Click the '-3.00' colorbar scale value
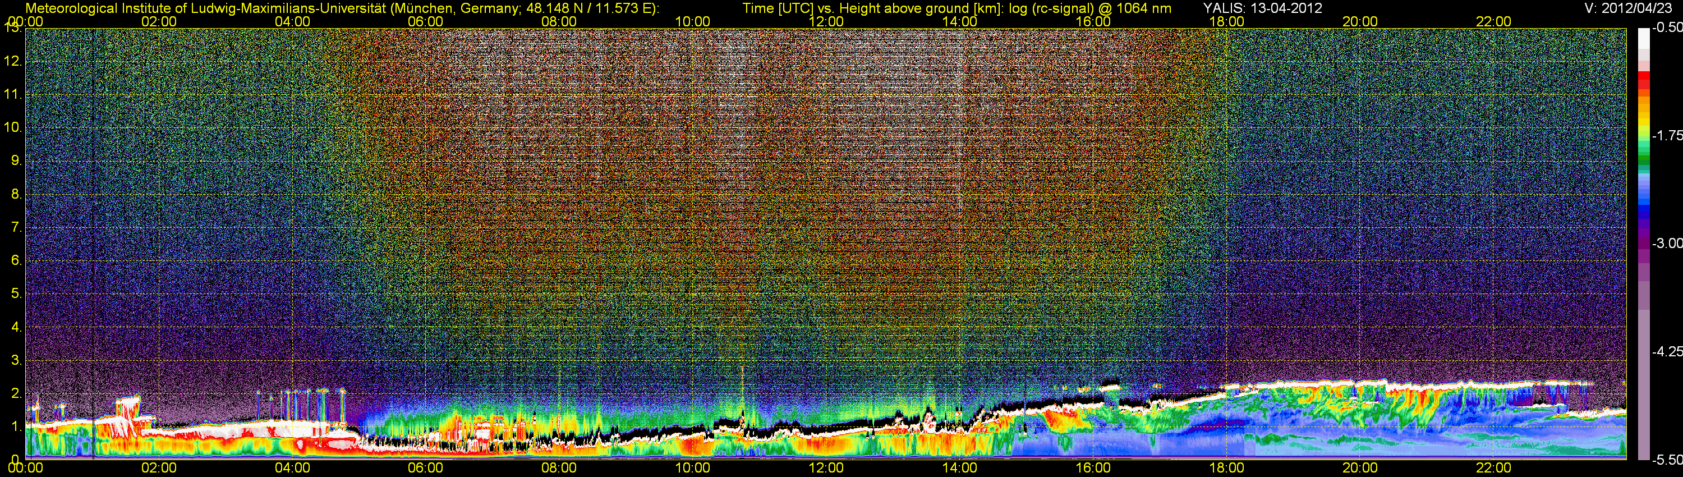 click(1667, 243)
